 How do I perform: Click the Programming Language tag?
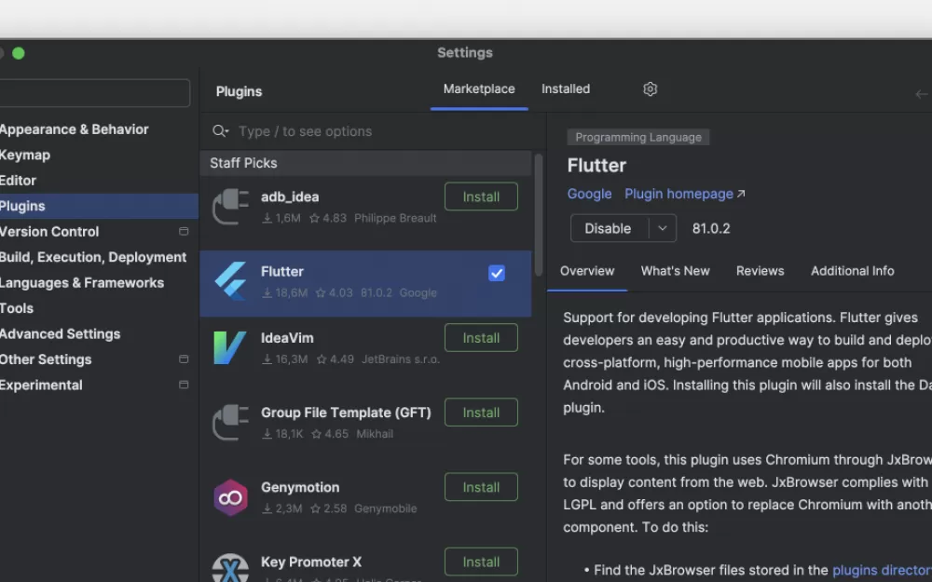(637, 137)
